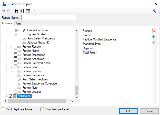The width and height of the screenshot is (160, 115).
Task: Enable Pivot Isotope Label checkbox
Action: [42, 109]
